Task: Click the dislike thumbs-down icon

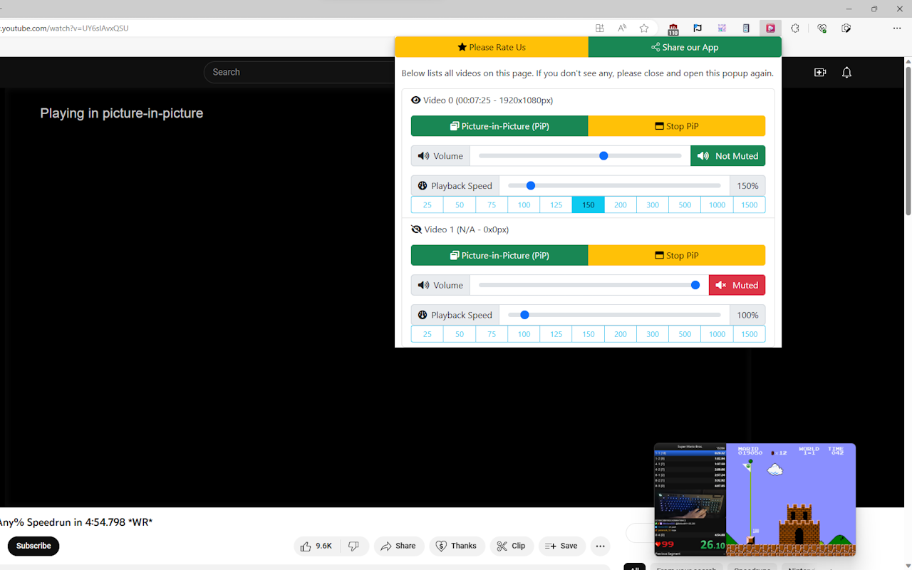Action: (x=353, y=546)
